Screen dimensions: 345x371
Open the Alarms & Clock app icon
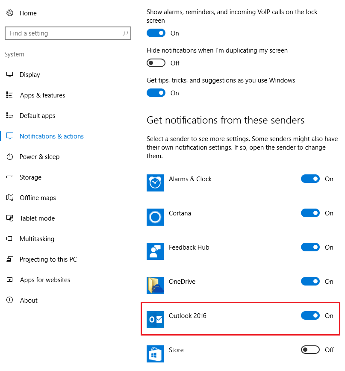tap(155, 183)
